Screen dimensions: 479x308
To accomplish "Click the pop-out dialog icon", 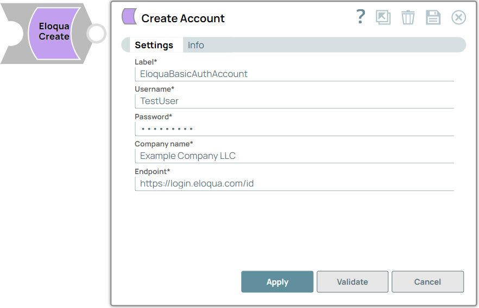I will (383, 17).
